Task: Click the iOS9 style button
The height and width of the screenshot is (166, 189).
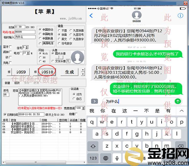Action: tap(21, 72)
